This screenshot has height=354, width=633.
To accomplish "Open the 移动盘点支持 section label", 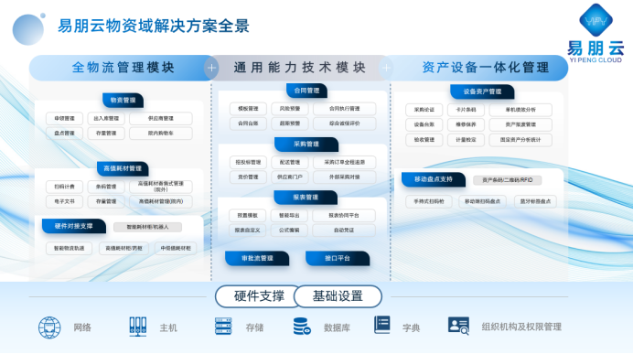I will (x=434, y=179).
